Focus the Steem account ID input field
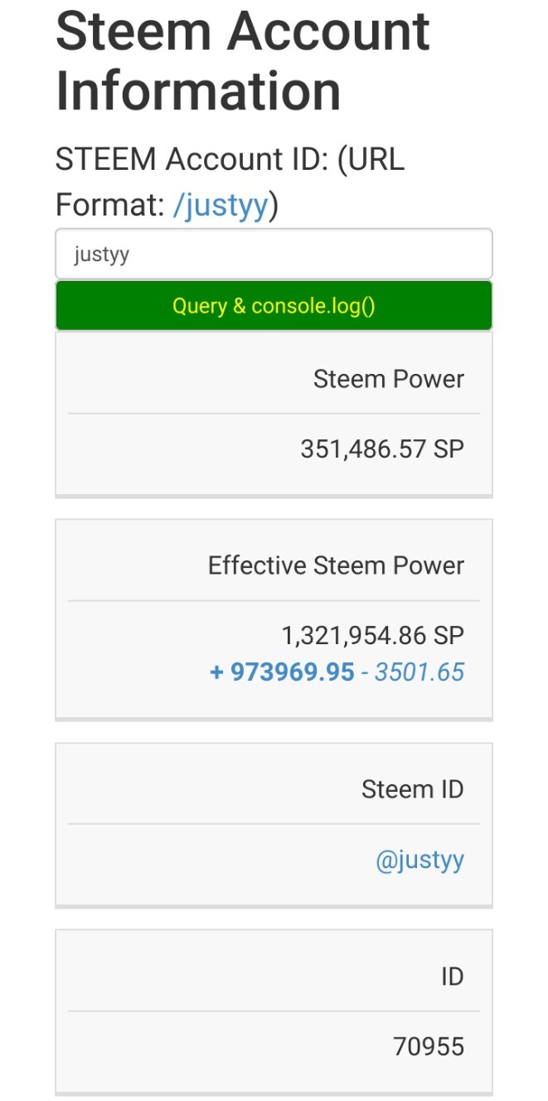Viewport: 548px width, 1101px height. [274, 254]
